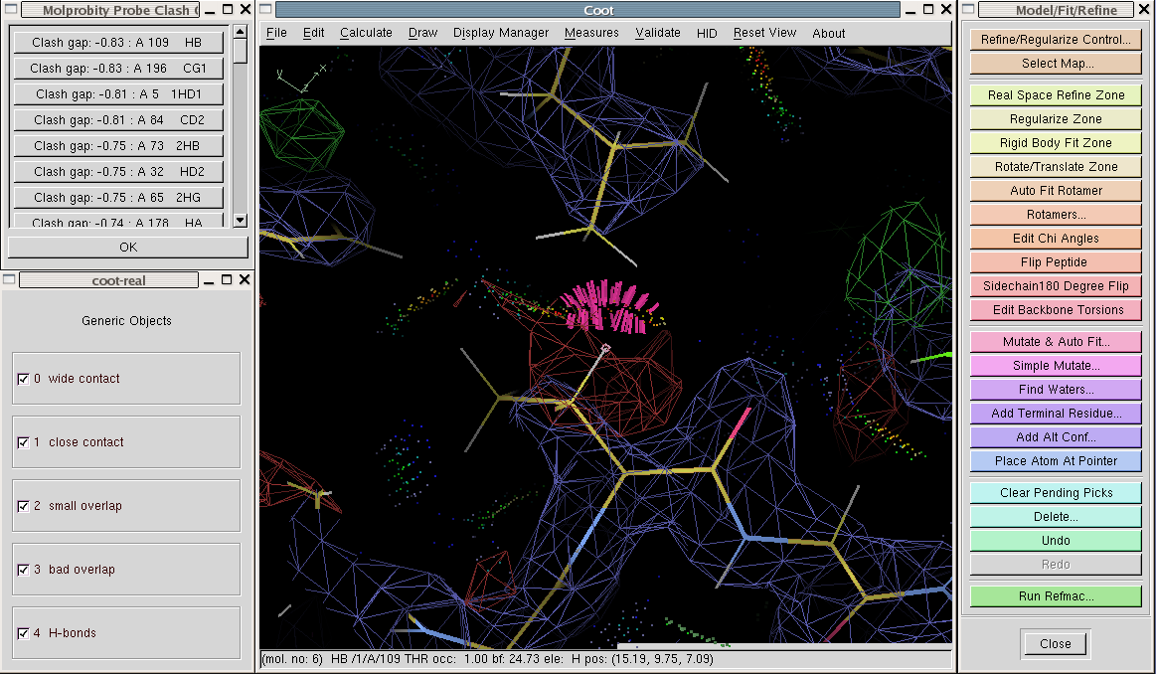Confirm with OK in clash window
The width and height of the screenshot is (1156, 674).
pyautogui.click(x=128, y=247)
